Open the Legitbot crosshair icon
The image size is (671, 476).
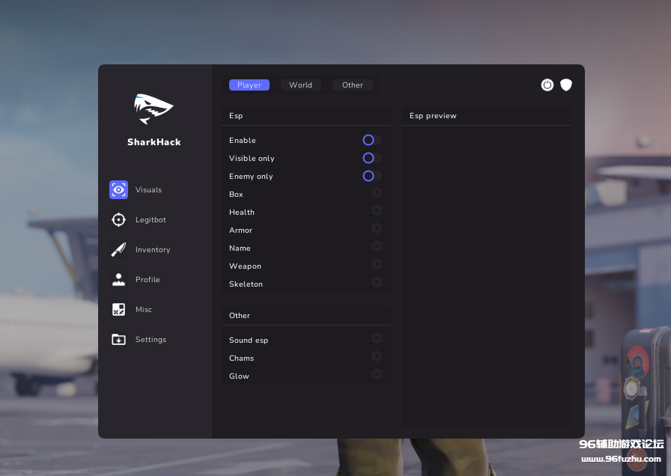click(x=118, y=219)
